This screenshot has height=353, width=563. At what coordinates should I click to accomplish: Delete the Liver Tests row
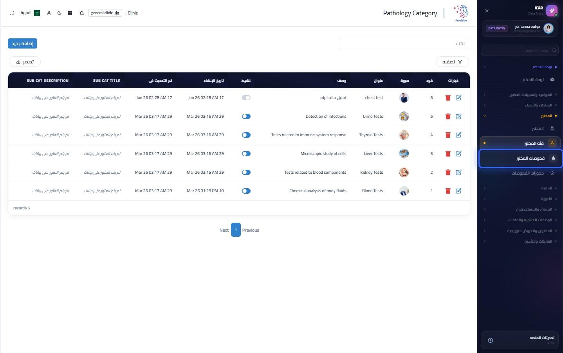(x=448, y=154)
